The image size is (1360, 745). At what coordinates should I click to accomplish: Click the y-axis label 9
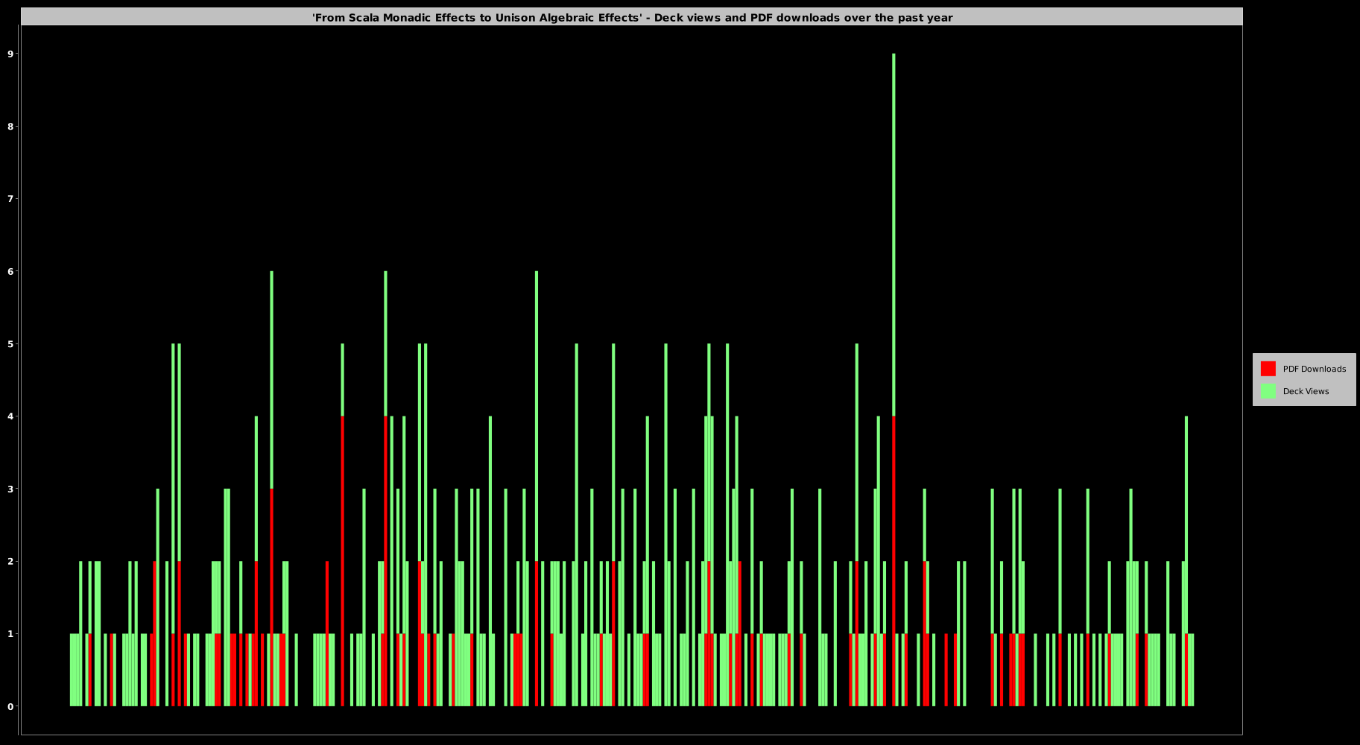(x=10, y=54)
